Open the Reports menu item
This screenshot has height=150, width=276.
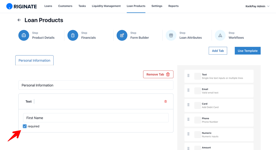click(x=173, y=6)
